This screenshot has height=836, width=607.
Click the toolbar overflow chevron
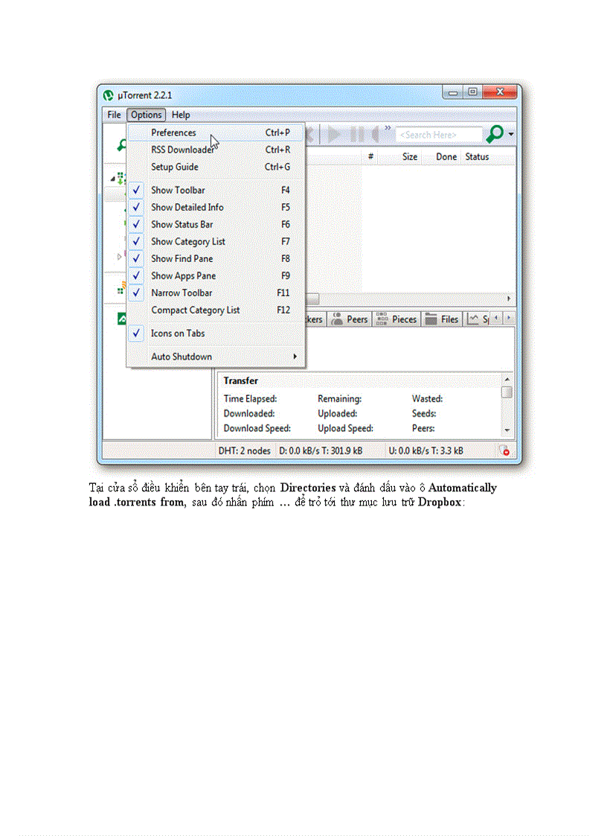(x=388, y=127)
